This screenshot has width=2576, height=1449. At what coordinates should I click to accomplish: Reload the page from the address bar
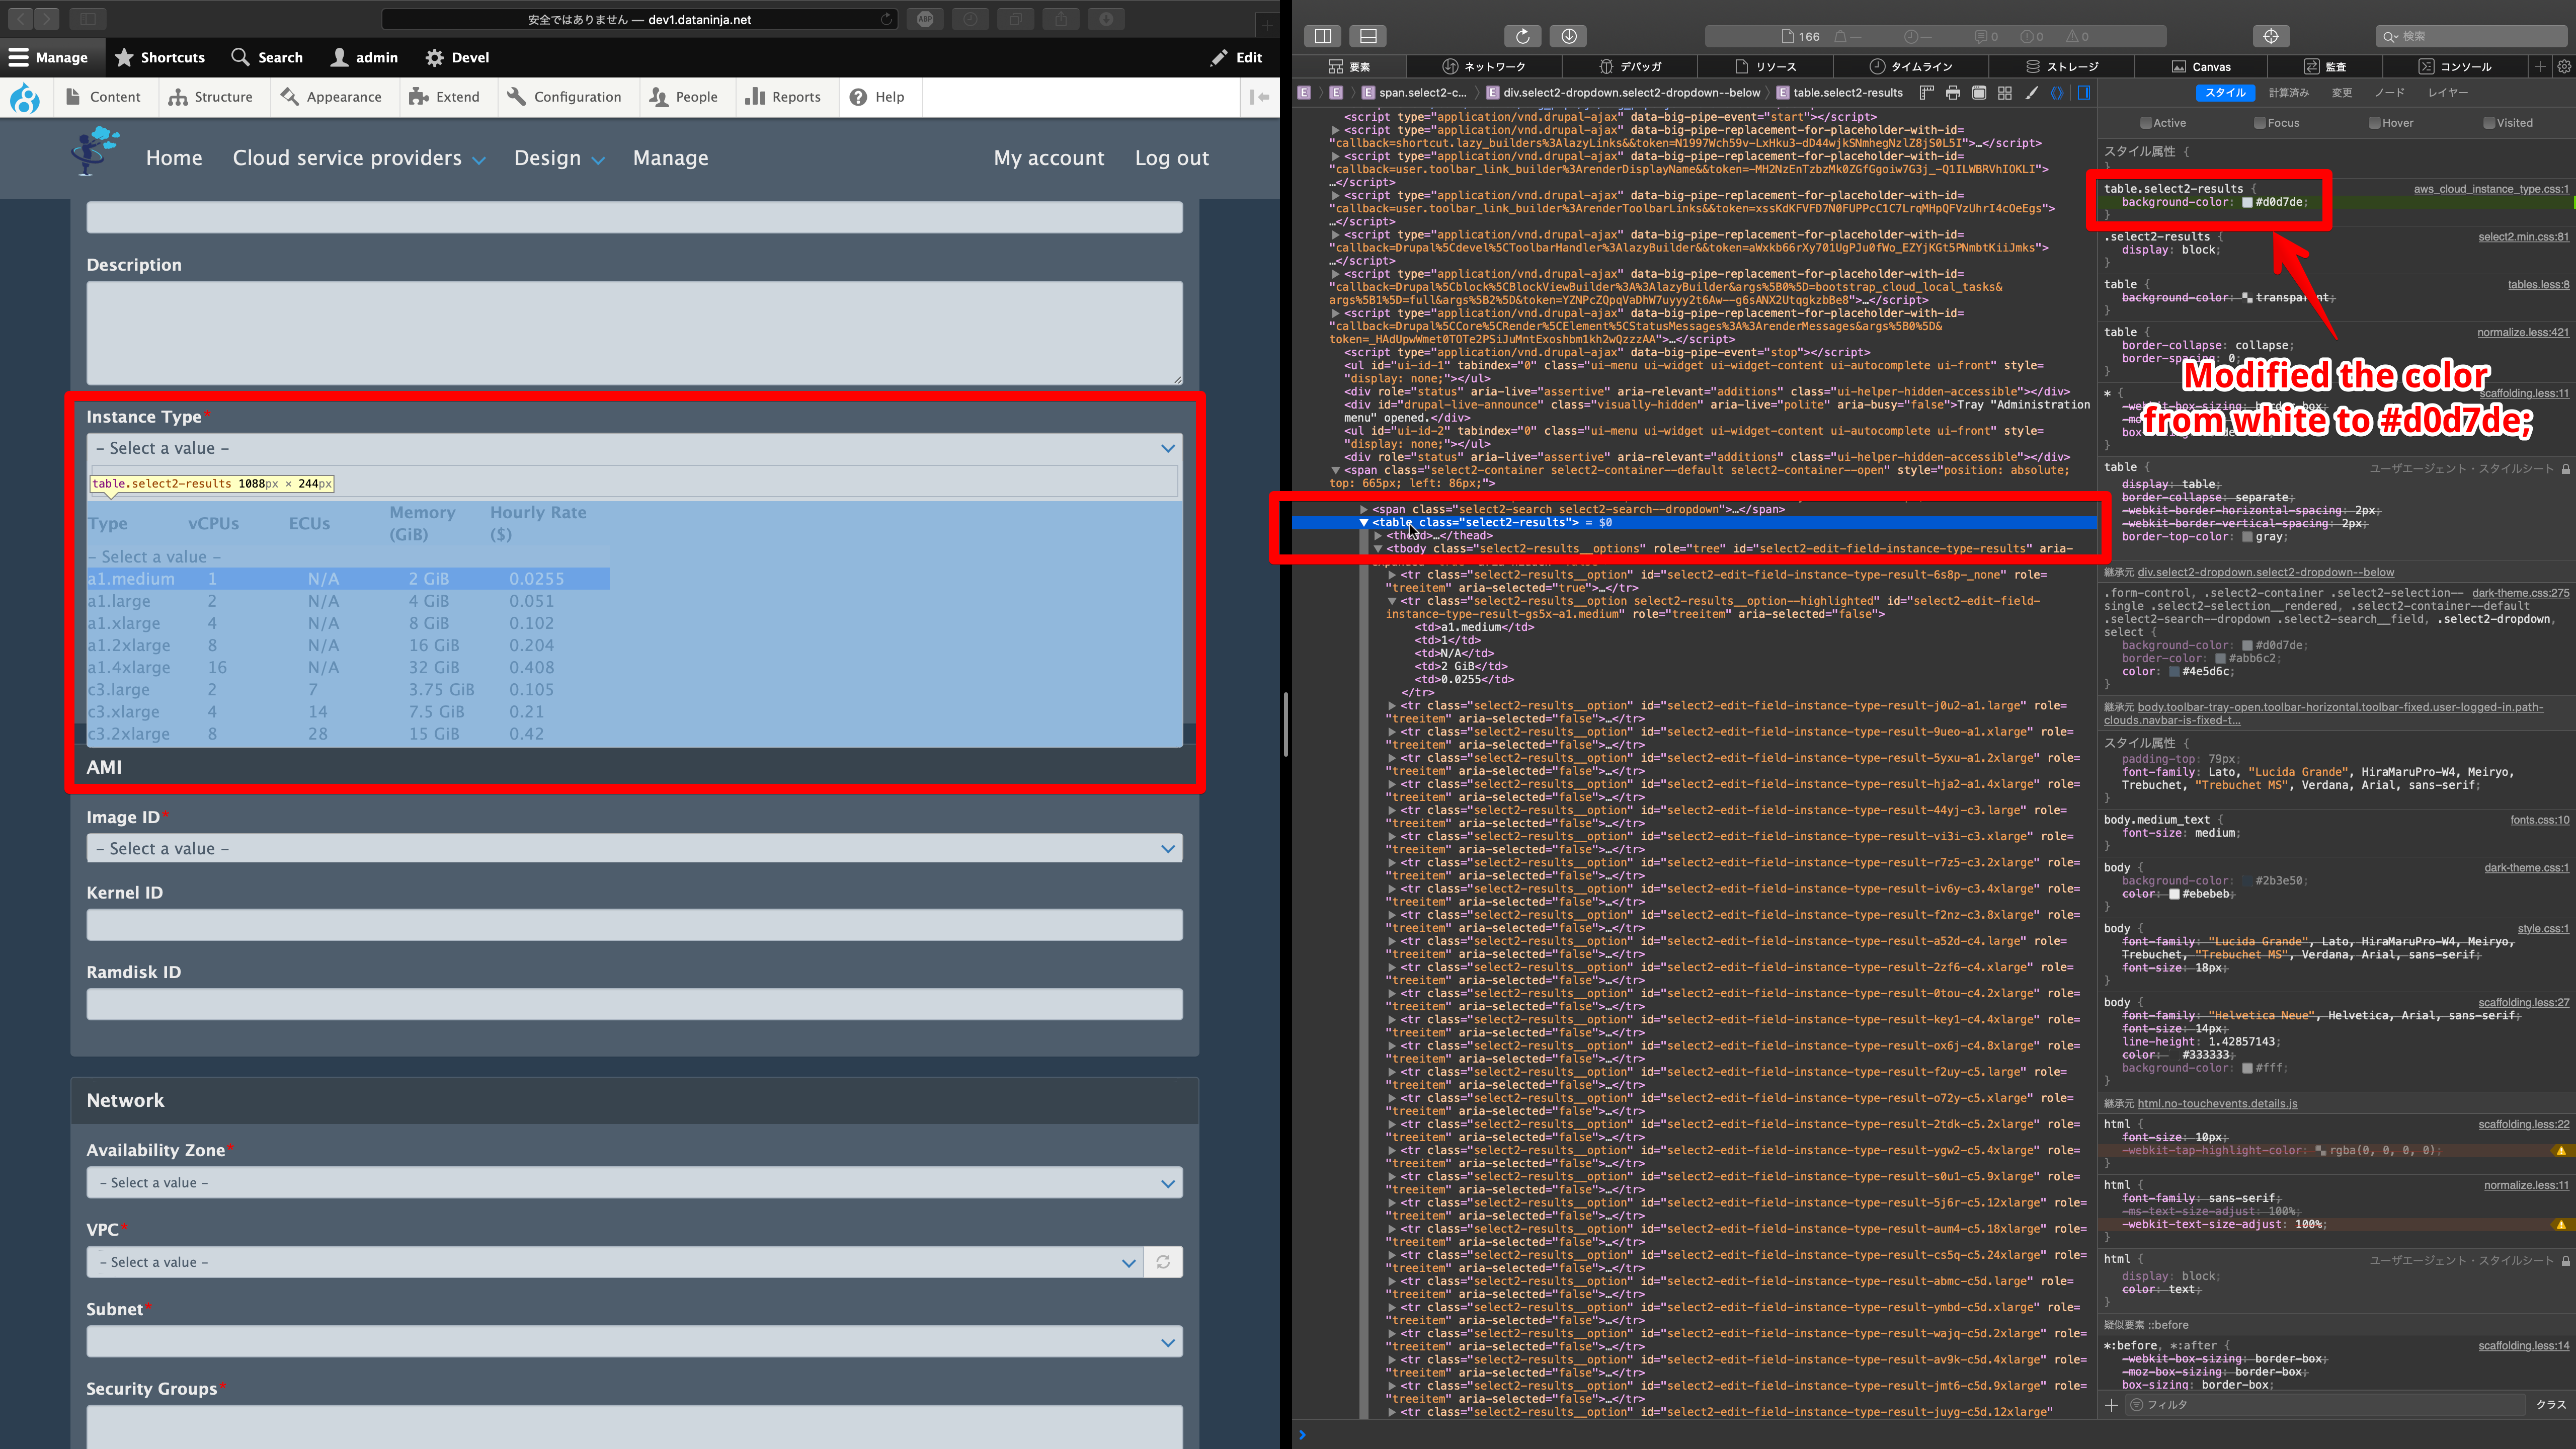[886, 19]
